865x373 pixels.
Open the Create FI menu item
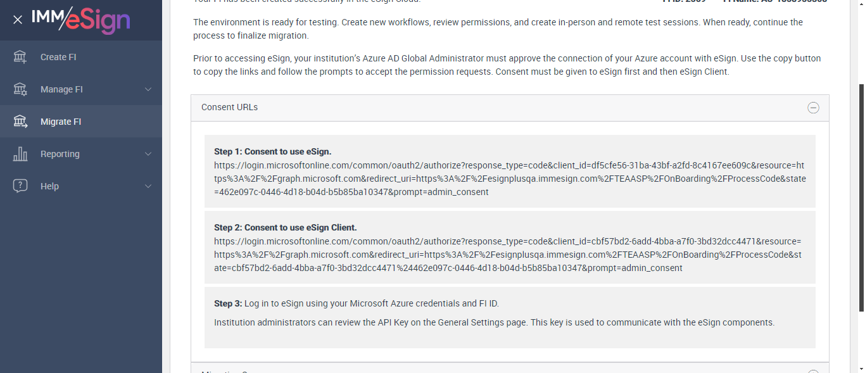[58, 57]
